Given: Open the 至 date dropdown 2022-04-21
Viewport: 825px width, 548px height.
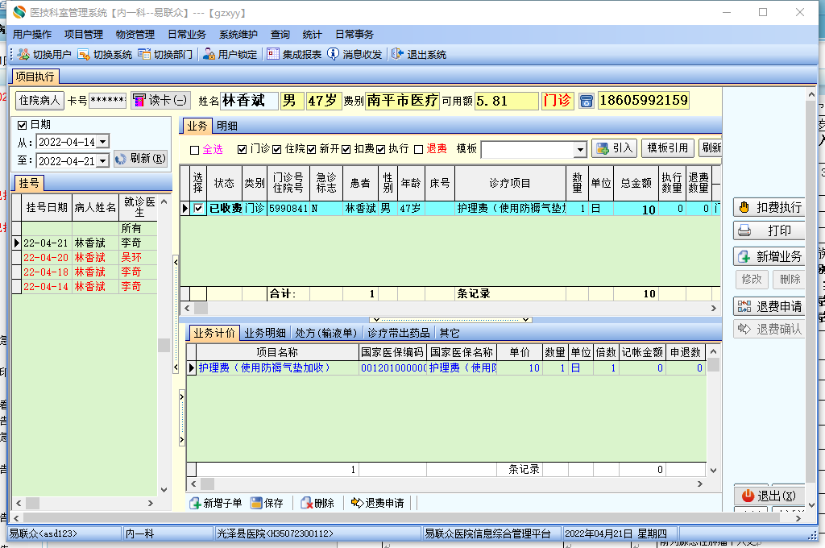Looking at the screenshot, I should 103,160.
